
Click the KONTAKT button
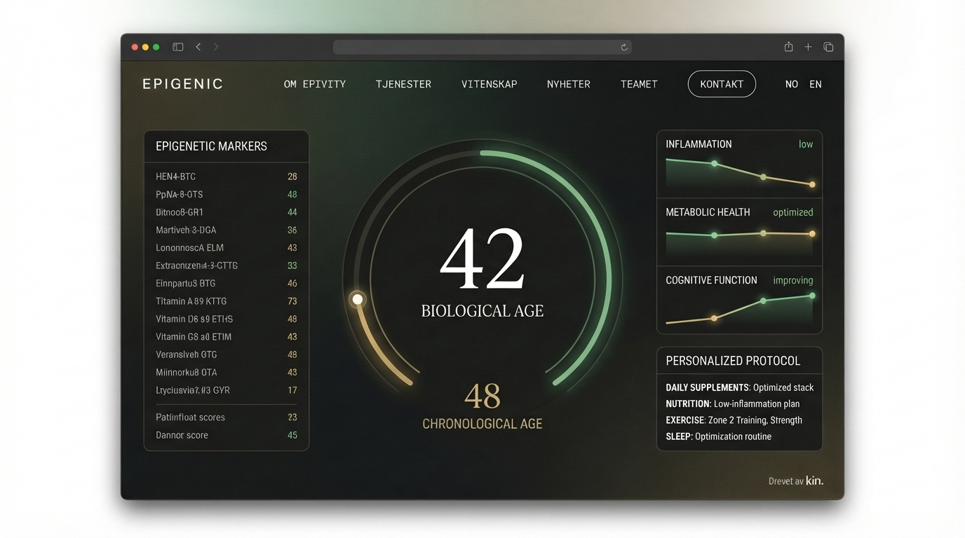(x=722, y=84)
